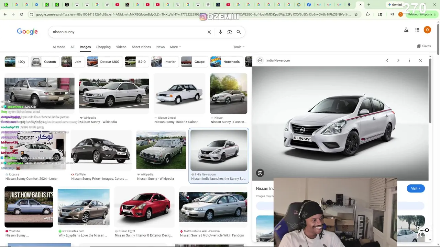Open the Videos tab
Image resolution: width=440 pixels, height=247 pixels.
pyautogui.click(x=121, y=47)
